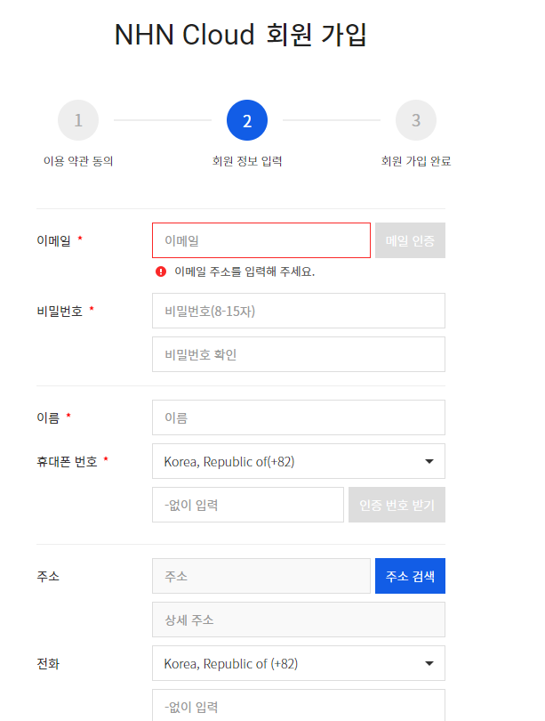Viewport: 545px width, 721px height.
Task: Click the mobile number -없이 입력 field
Action: pos(247,504)
